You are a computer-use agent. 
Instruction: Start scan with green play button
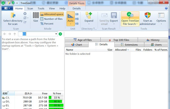(x=60, y=34)
